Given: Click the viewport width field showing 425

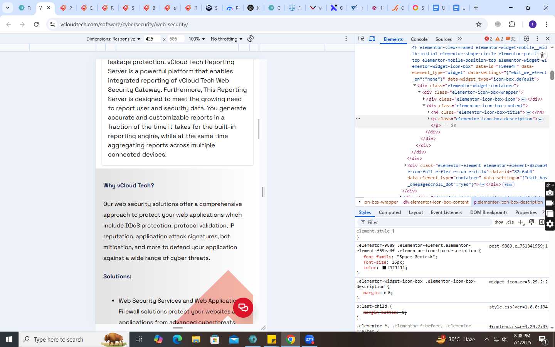Looking at the screenshot, I should 152,39.
